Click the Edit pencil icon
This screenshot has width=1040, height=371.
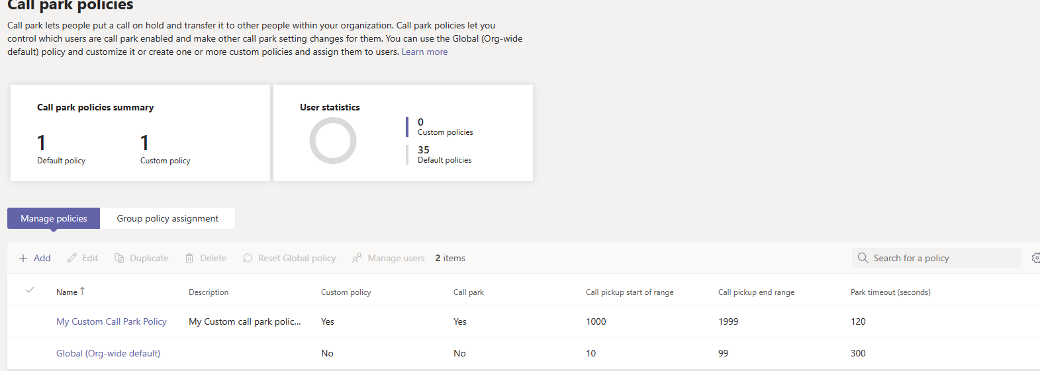point(72,258)
